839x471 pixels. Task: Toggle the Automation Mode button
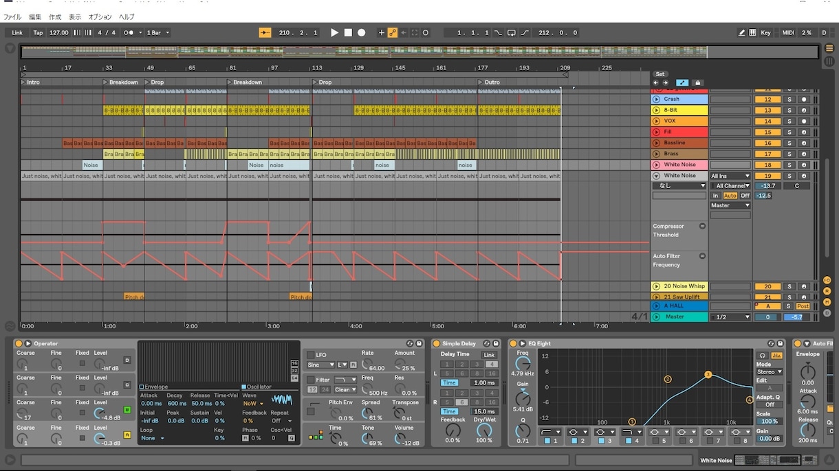point(682,82)
